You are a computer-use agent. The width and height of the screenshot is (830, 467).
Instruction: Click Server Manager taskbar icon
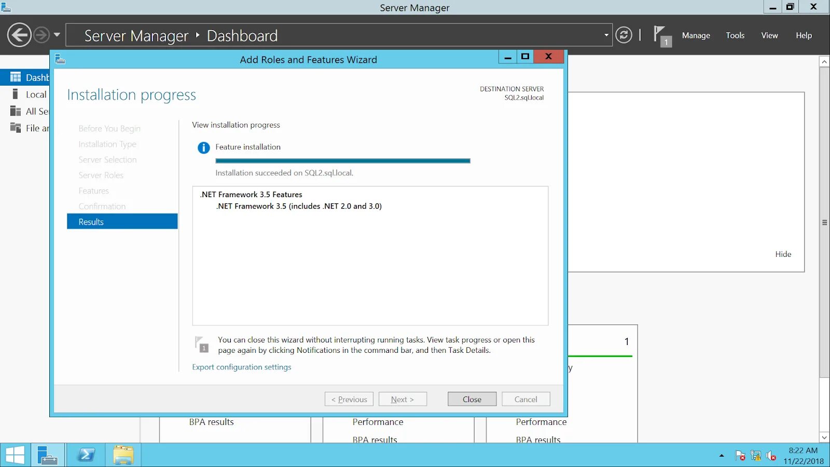(48, 455)
